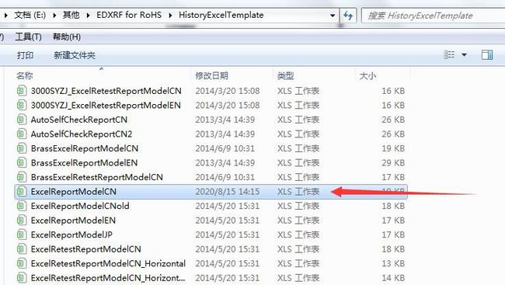Search in the HistoryExcelTemplate search box

coord(433,16)
